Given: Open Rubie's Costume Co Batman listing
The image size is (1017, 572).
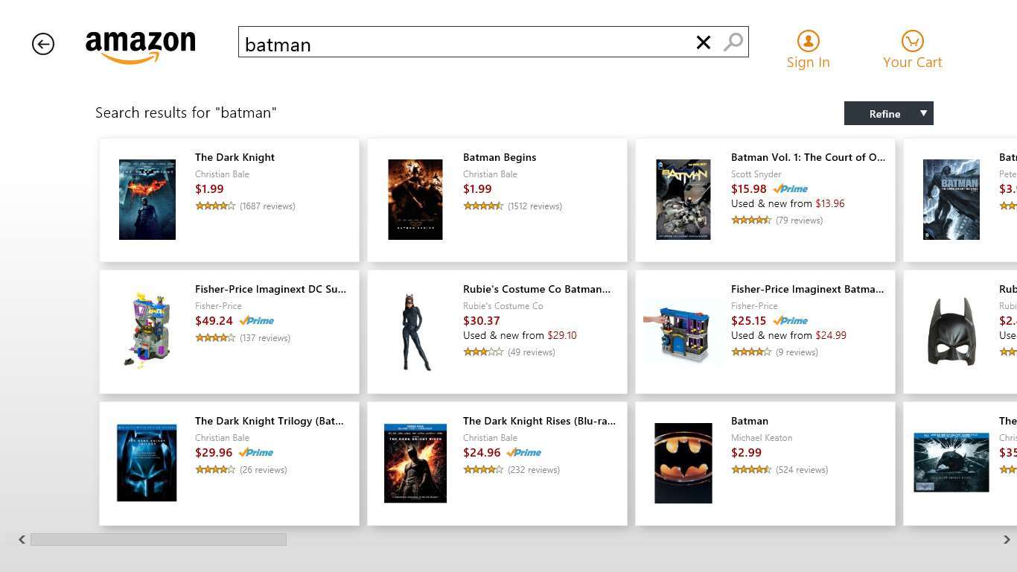Looking at the screenshot, I should point(536,289).
